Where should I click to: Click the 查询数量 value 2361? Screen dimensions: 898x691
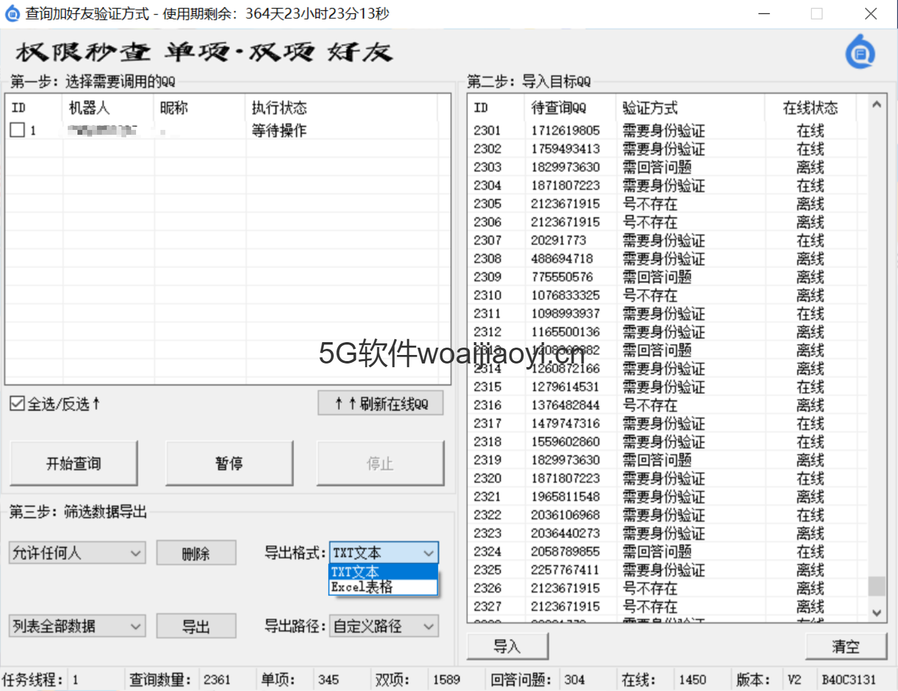(217, 679)
